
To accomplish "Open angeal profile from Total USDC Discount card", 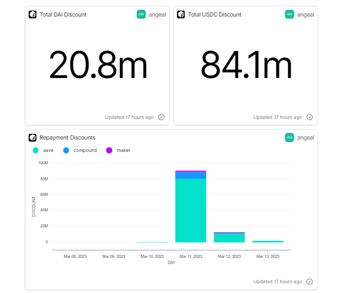I will [306, 14].
